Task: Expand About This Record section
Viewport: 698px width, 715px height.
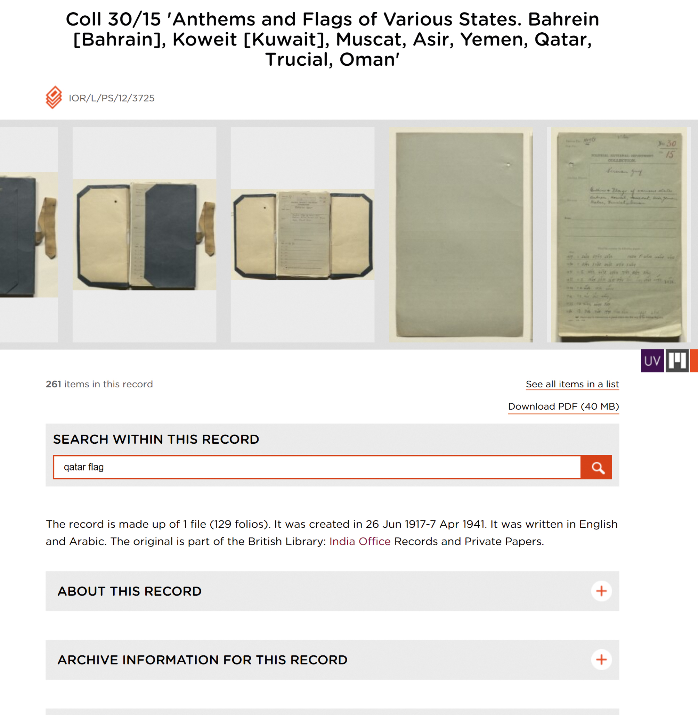Action: pyautogui.click(x=601, y=591)
